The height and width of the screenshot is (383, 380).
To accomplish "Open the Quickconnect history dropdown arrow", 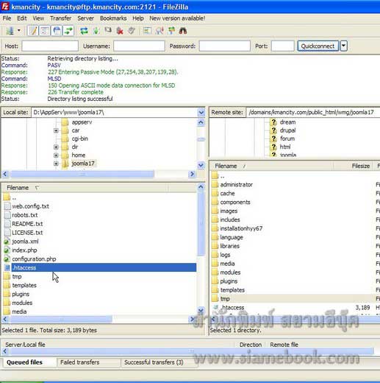I will click(x=344, y=46).
